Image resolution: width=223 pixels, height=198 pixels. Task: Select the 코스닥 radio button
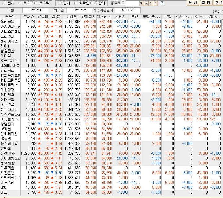coord(36,3)
